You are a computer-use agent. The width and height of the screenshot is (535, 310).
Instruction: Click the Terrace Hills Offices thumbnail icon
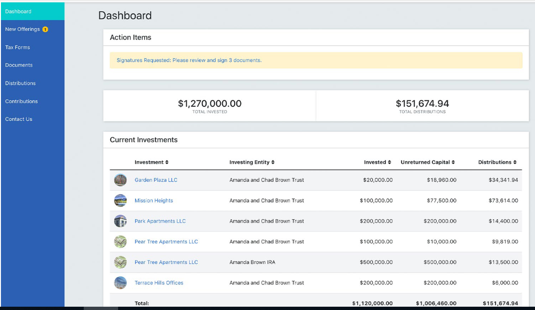pos(120,283)
